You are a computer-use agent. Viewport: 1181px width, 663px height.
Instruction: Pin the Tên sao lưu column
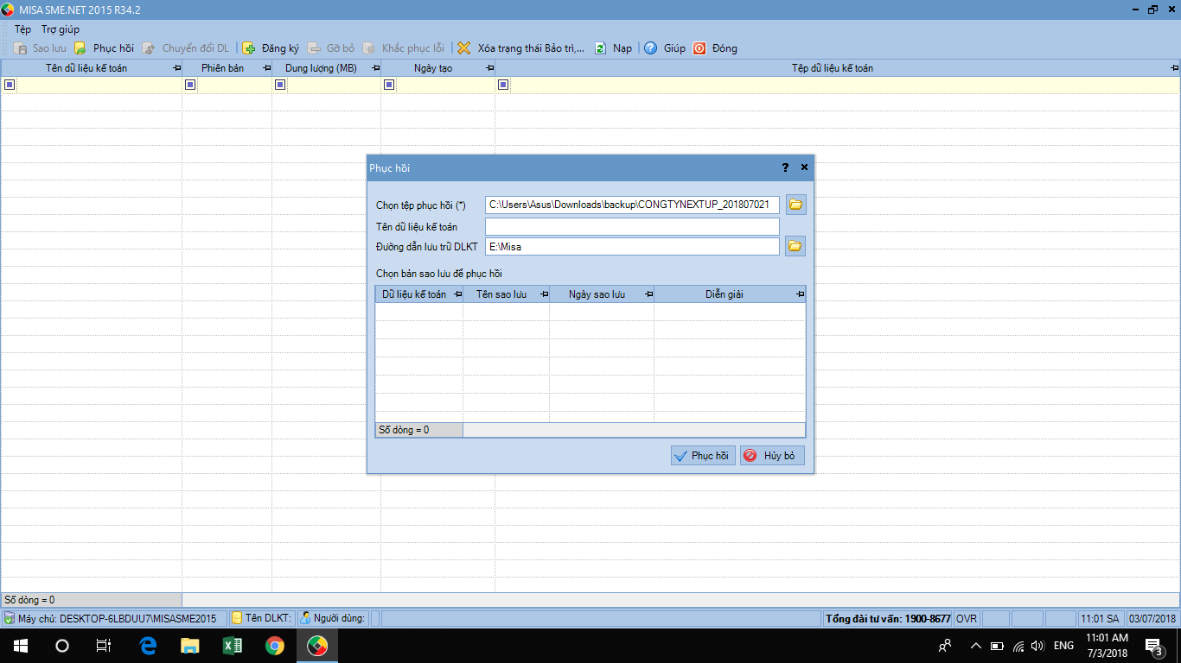click(x=544, y=294)
